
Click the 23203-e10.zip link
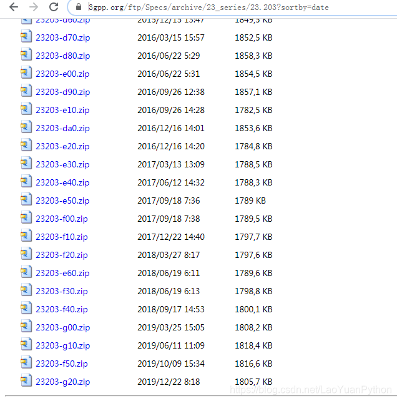tap(62, 110)
